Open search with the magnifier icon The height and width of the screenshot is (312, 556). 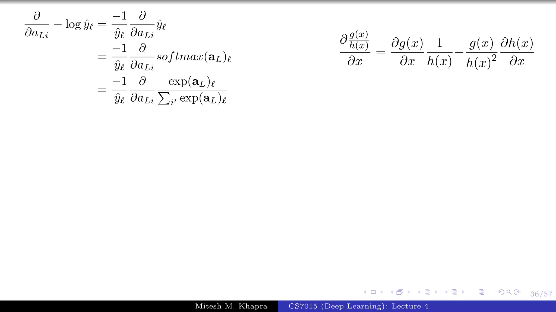tap(509, 292)
